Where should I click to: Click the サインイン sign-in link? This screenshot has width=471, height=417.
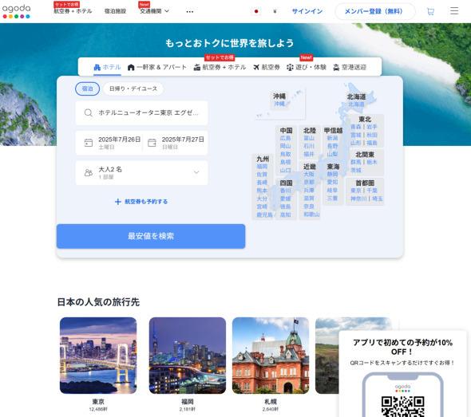click(x=307, y=11)
